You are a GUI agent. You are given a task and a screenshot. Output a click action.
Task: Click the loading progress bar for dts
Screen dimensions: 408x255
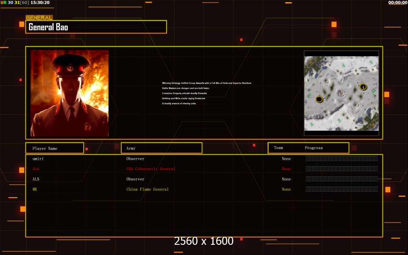point(342,169)
